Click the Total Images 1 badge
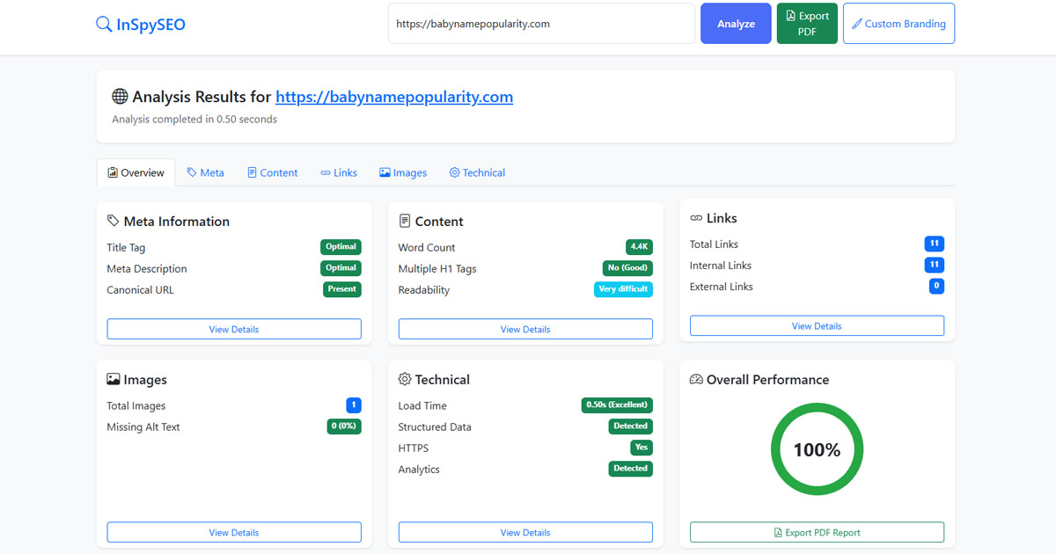Image resolution: width=1056 pixels, height=554 pixels. click(x=354, y=405)
